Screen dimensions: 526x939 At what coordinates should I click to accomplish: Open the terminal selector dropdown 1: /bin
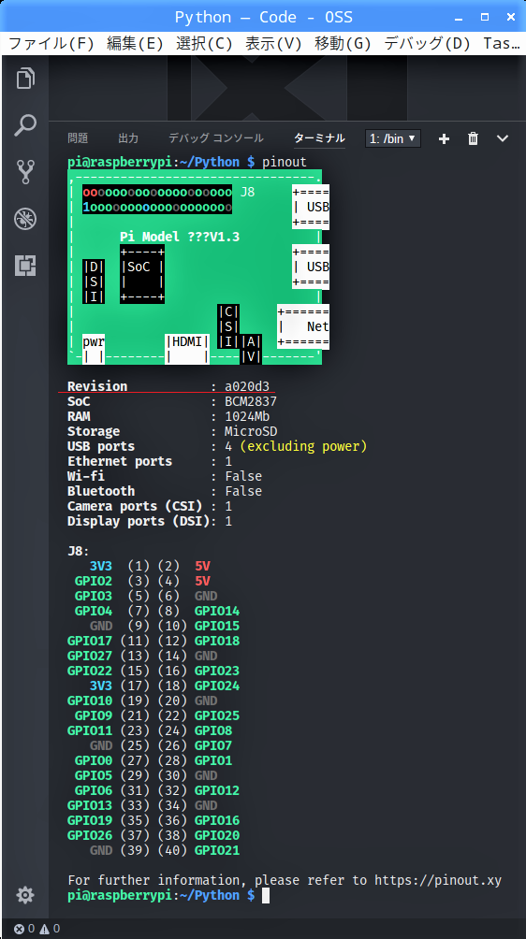click(x=393, y=139)
